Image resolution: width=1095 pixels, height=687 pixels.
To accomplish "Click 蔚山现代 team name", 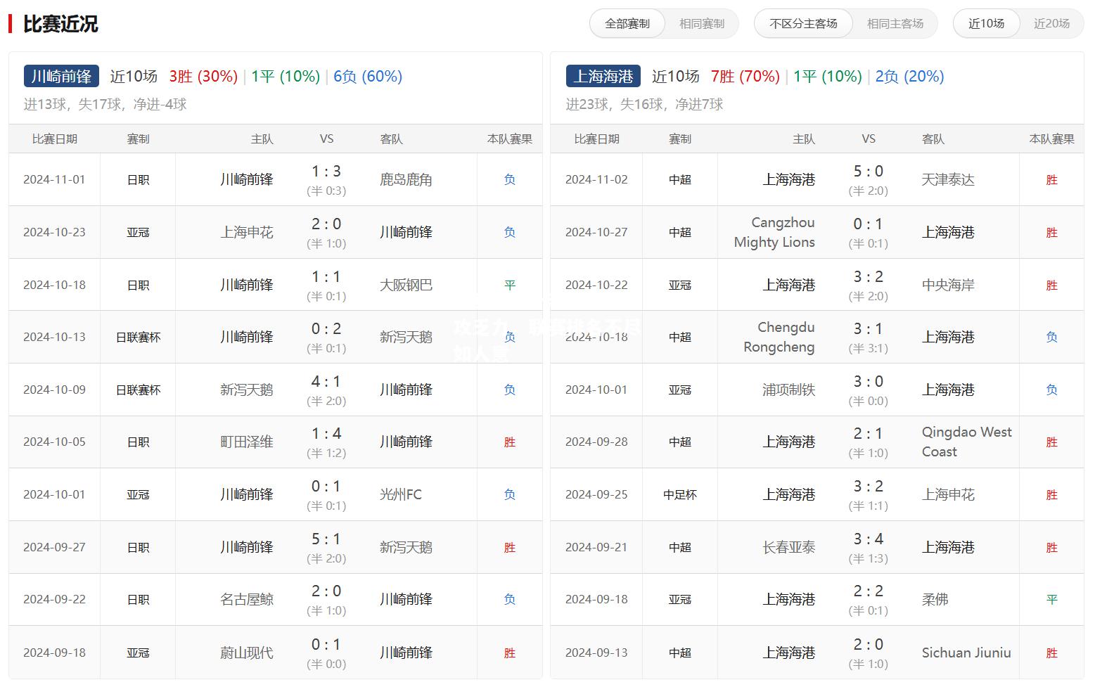I will tap(247, 653).
